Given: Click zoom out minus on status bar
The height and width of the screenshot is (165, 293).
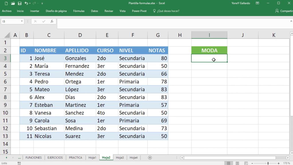Looking at the screenshot, I should (x=252, y=163).
